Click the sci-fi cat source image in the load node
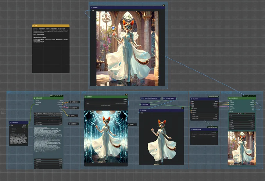 click(x=106, y=137)
